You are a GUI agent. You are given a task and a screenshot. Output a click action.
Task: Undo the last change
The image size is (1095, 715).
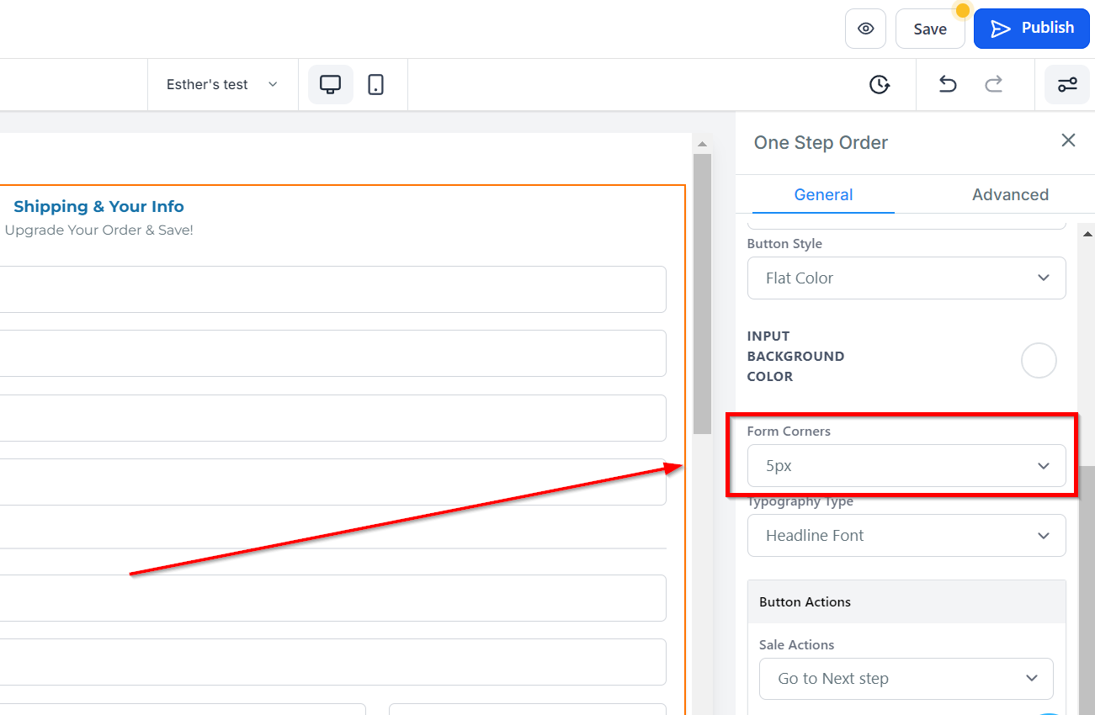[x=948, y=84]
